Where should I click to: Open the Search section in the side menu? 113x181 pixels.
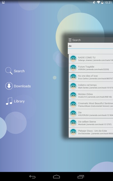(15, 71)
